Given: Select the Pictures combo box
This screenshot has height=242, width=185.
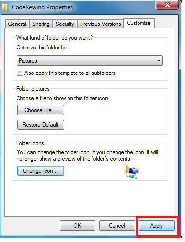Looking at the screenshot, I should click(x=90, y=61).
